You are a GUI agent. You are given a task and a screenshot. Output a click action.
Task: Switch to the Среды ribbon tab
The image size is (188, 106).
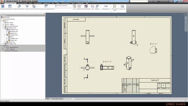click(58, 3)
